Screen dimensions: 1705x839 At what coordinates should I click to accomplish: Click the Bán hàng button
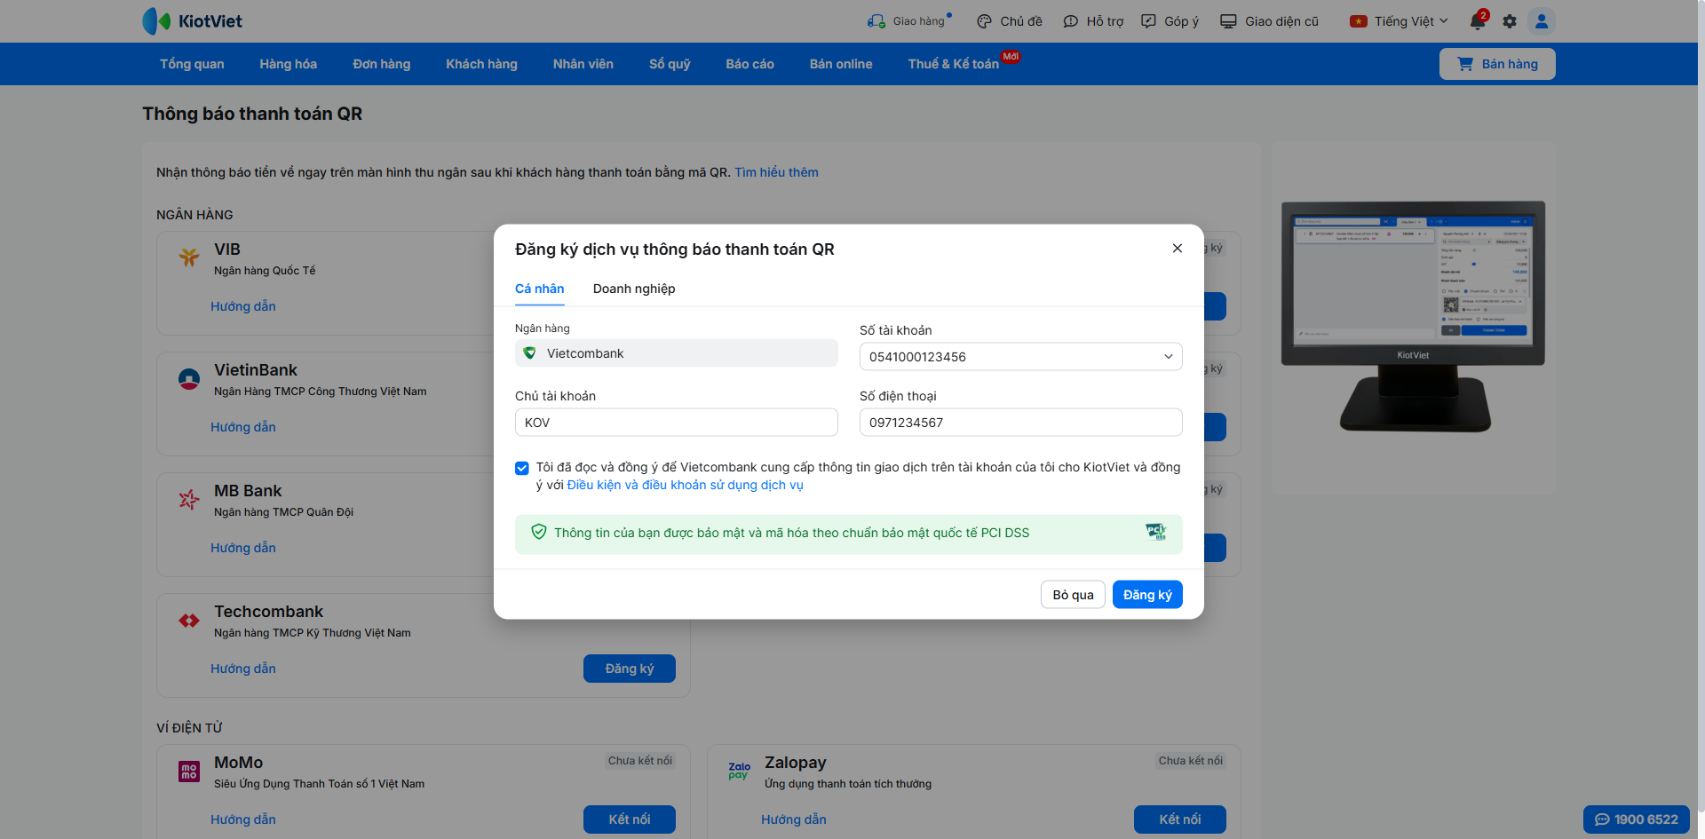[1497, 64]
